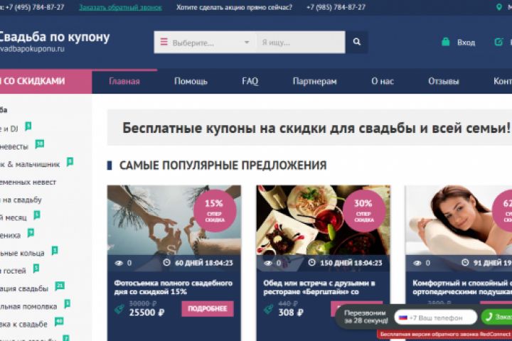
Task: Click the green edit registration icon
Action: (x=498, y=42)
